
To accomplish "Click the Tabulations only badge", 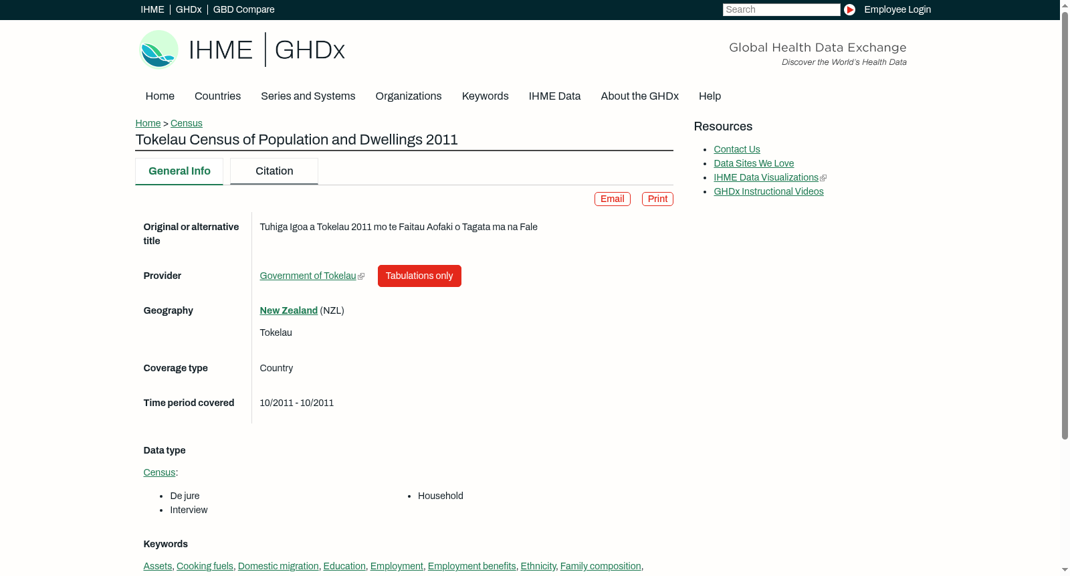I will click(419, 276).
